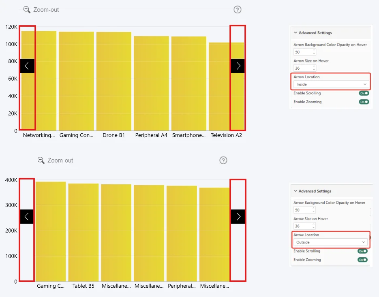Click the Zoom-out magnifier icon above the lower chart

pos(41,160)
